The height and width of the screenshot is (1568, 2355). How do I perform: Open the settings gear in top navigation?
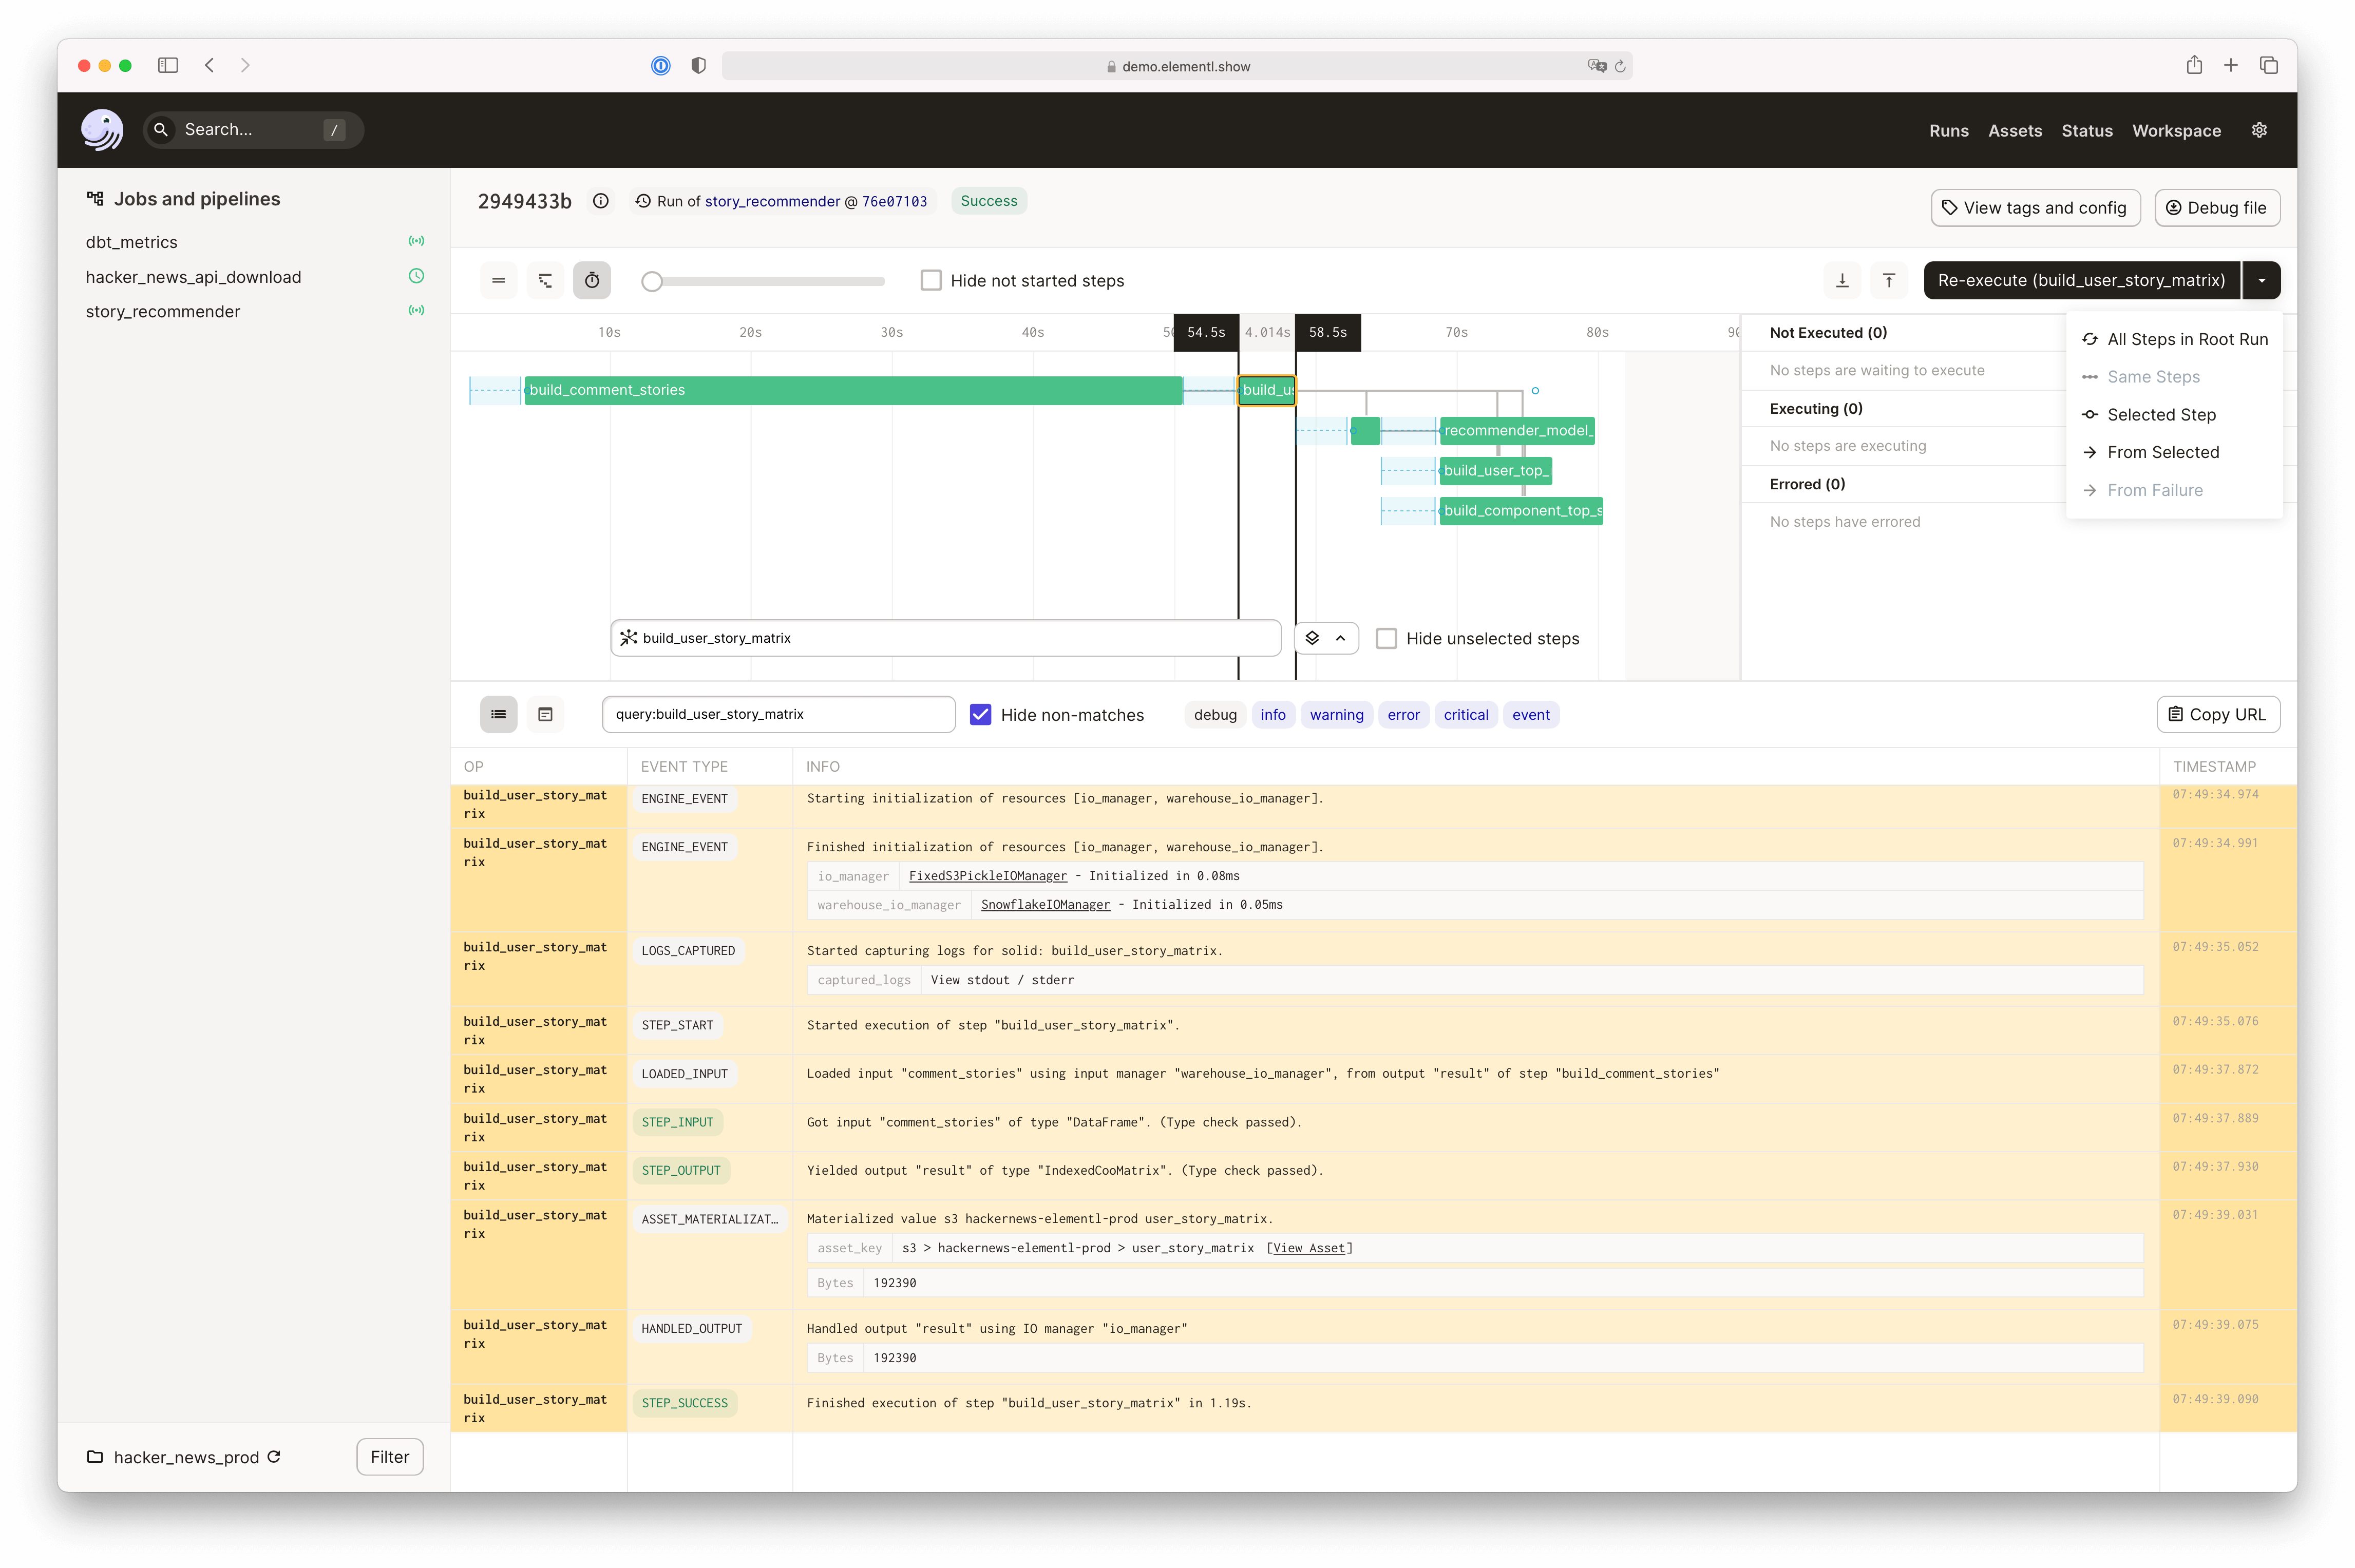pos(2259,130)
